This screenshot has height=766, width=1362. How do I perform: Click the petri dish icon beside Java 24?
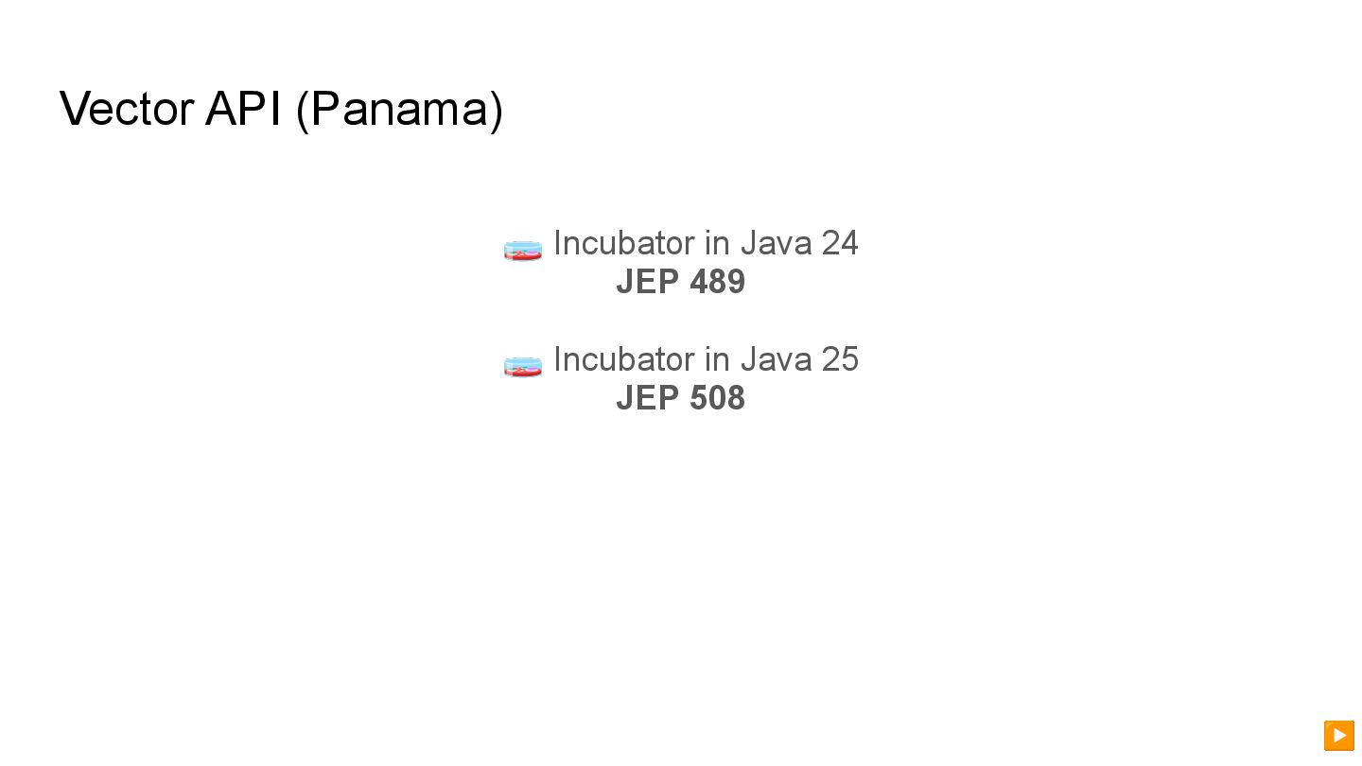pyautogui.click(x=523, y=250)
